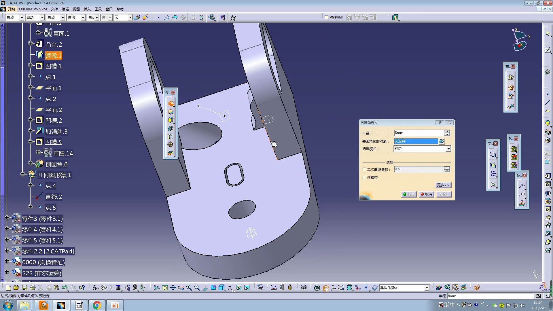Click the Open file folder icon

point(16,288)
